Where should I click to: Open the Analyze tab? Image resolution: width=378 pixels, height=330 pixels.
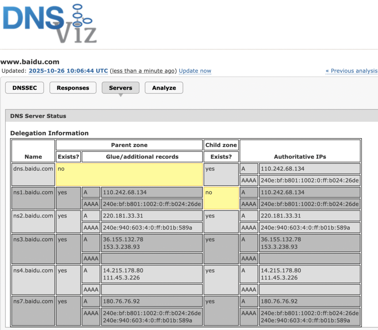click(x=164, y=88)
